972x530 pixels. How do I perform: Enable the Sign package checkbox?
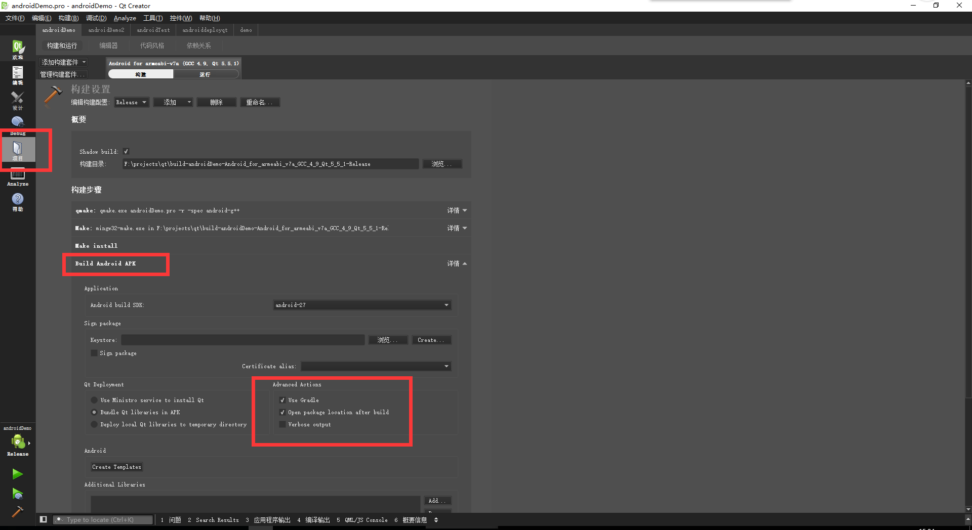click(94, 353)
